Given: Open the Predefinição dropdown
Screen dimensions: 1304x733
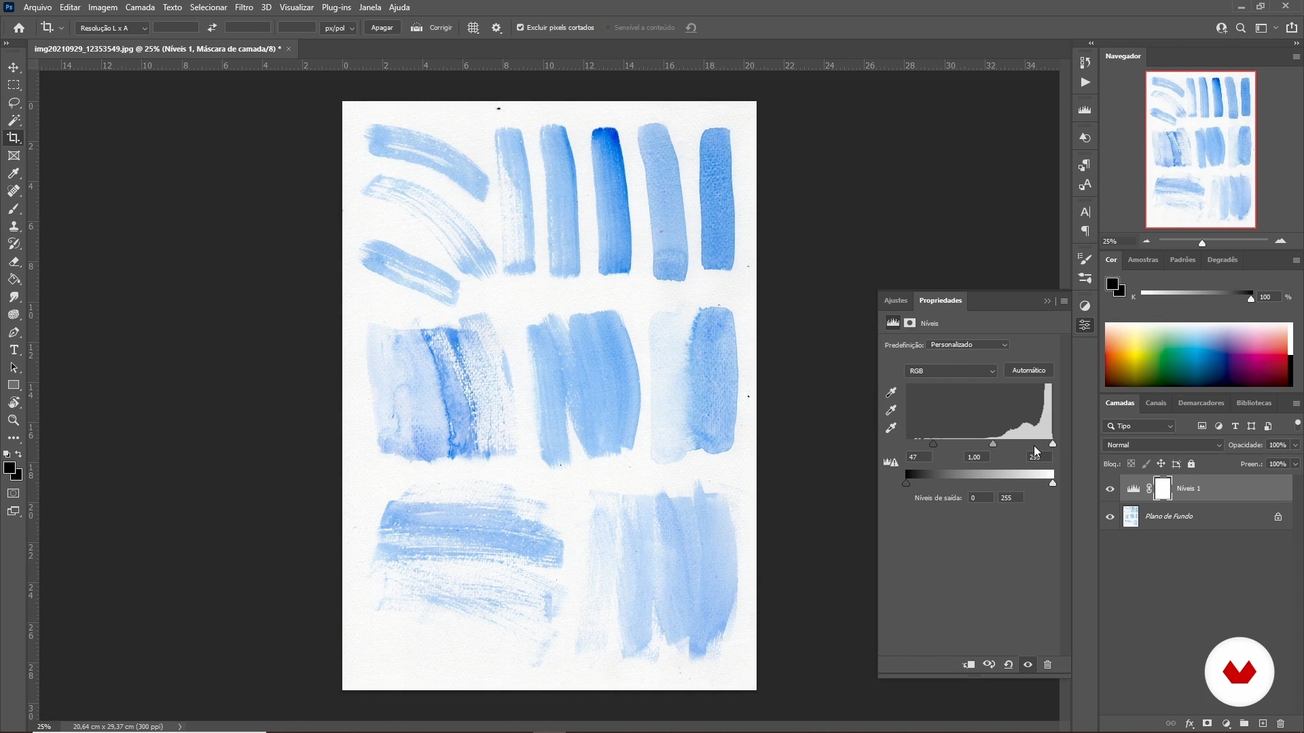Looking at the screenshot, I should click(968, 345).
